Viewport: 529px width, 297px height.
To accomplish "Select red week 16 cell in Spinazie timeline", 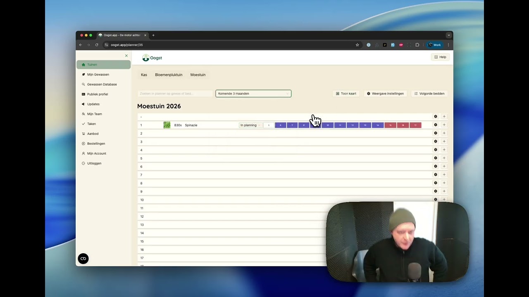I will 403,125.
